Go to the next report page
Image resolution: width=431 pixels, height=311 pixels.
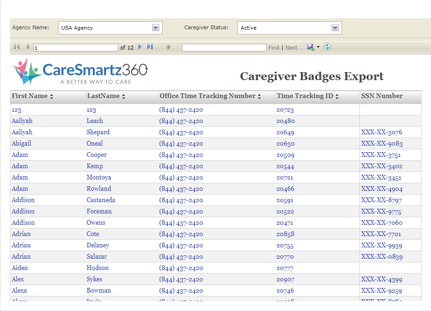pyautogui.click(x=140, y=47)
